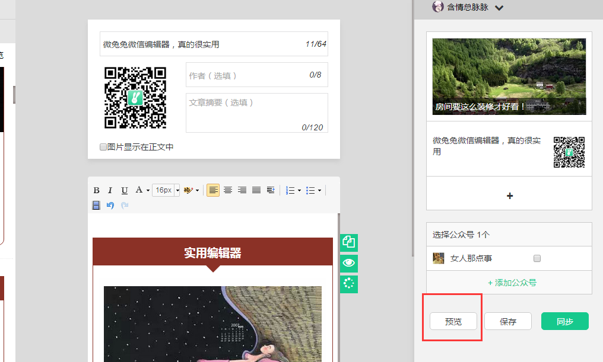603x362 pixels.
Task: Expand the 合情总脉脉 account chevron
Action: (499, 8)
